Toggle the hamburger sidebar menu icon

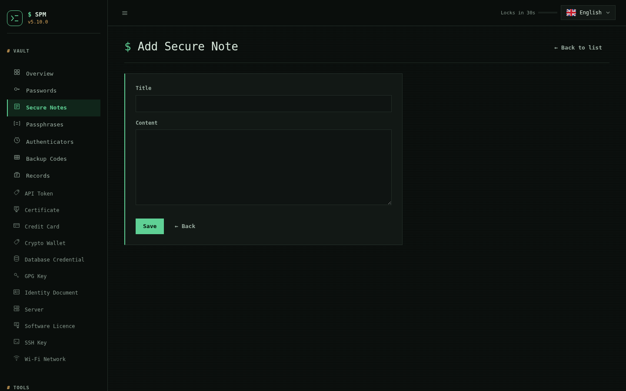(125, 13)
